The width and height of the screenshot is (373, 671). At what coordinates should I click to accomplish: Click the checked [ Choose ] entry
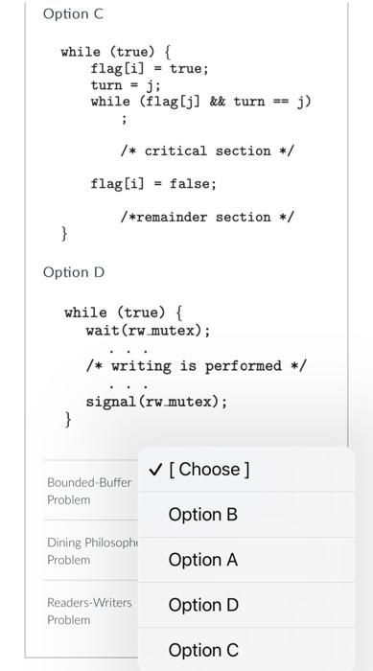pos(246,470)
